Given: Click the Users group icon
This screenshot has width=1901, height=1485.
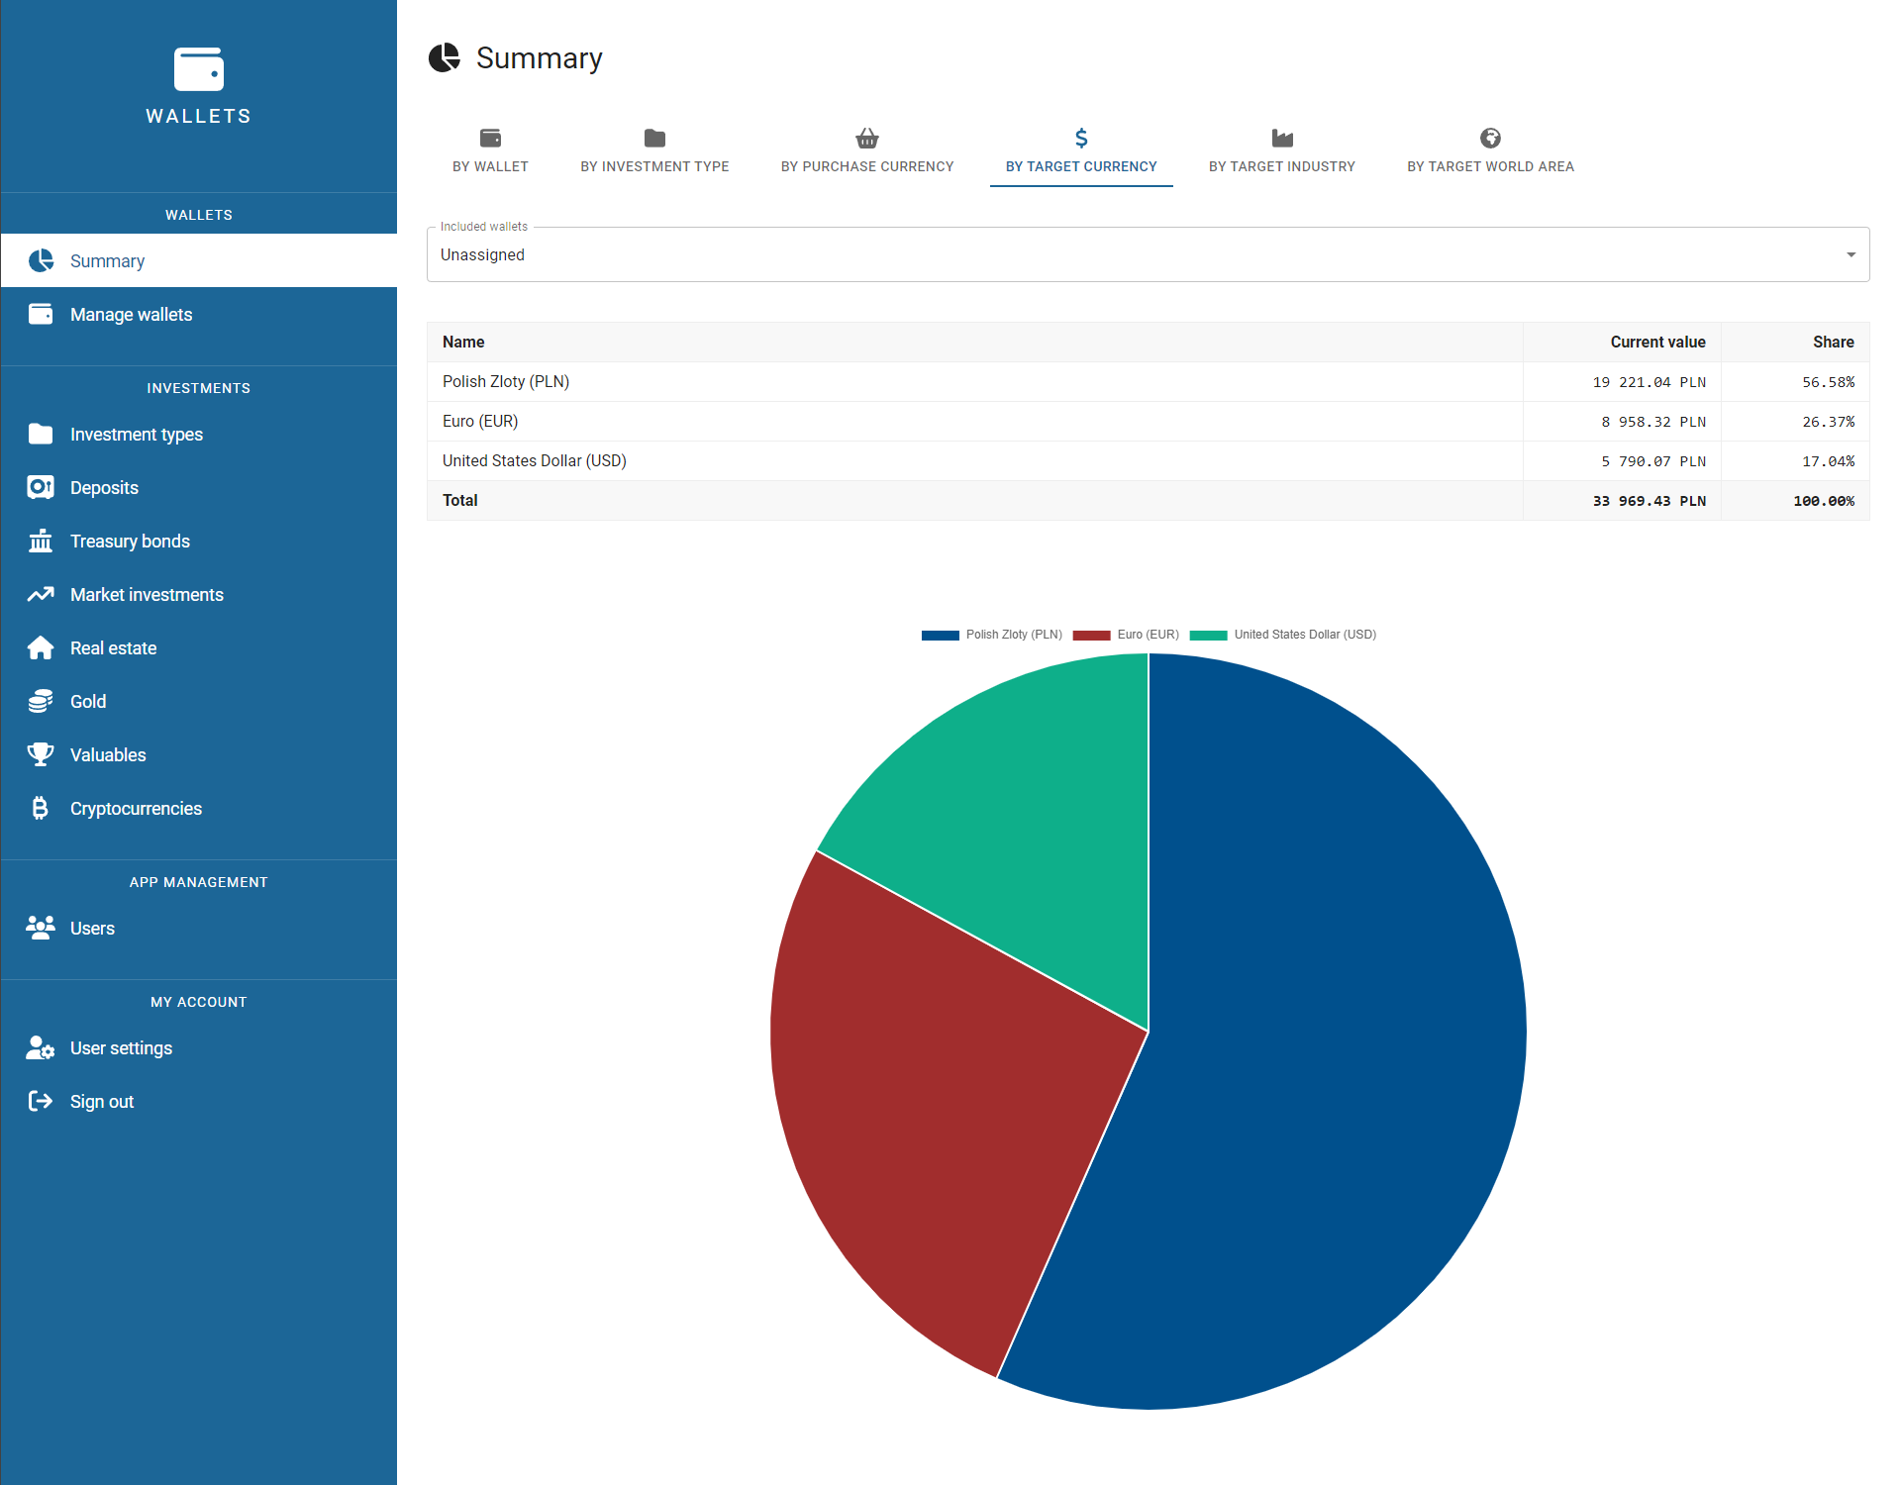Looking at the screenshot, I should coord(41,928).
